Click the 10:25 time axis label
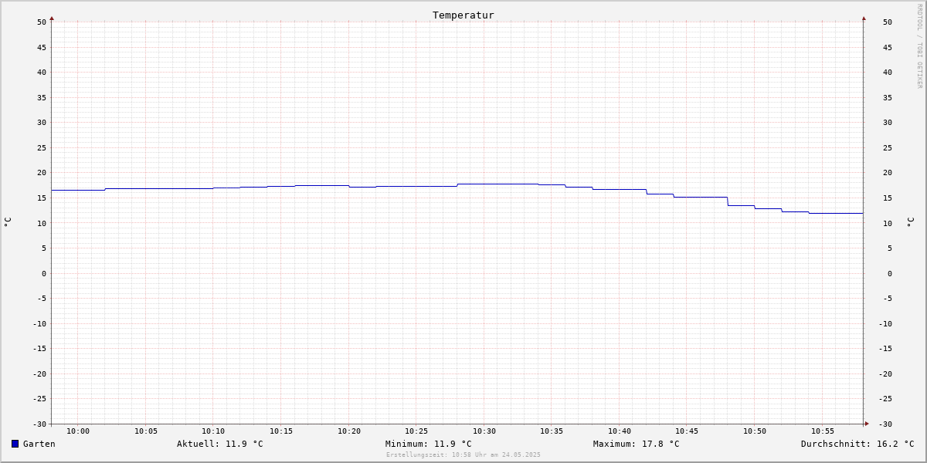 [416, 431]
